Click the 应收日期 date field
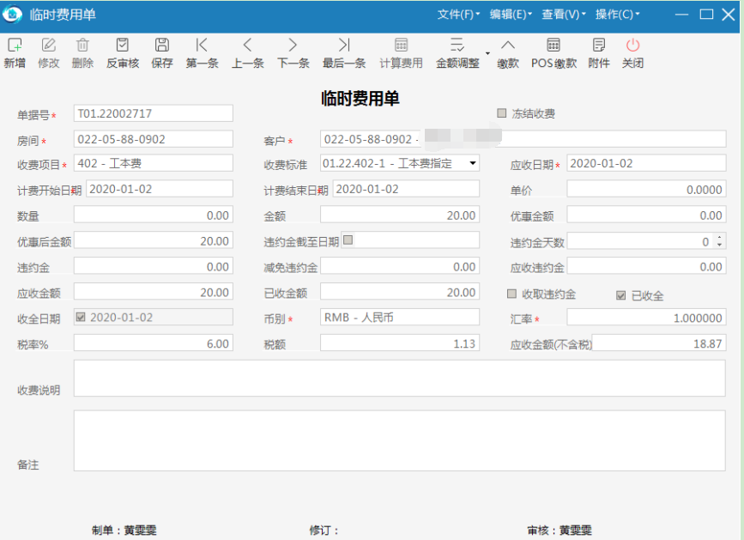Viewport: 744px width, 540px height. click(x=646, y=163)
